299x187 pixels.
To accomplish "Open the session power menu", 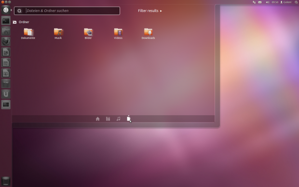I will (x=296, y=2).
